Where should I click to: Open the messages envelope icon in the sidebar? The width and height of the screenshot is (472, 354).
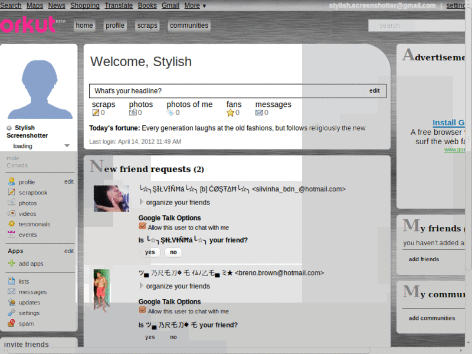click(x=11, y=291)
